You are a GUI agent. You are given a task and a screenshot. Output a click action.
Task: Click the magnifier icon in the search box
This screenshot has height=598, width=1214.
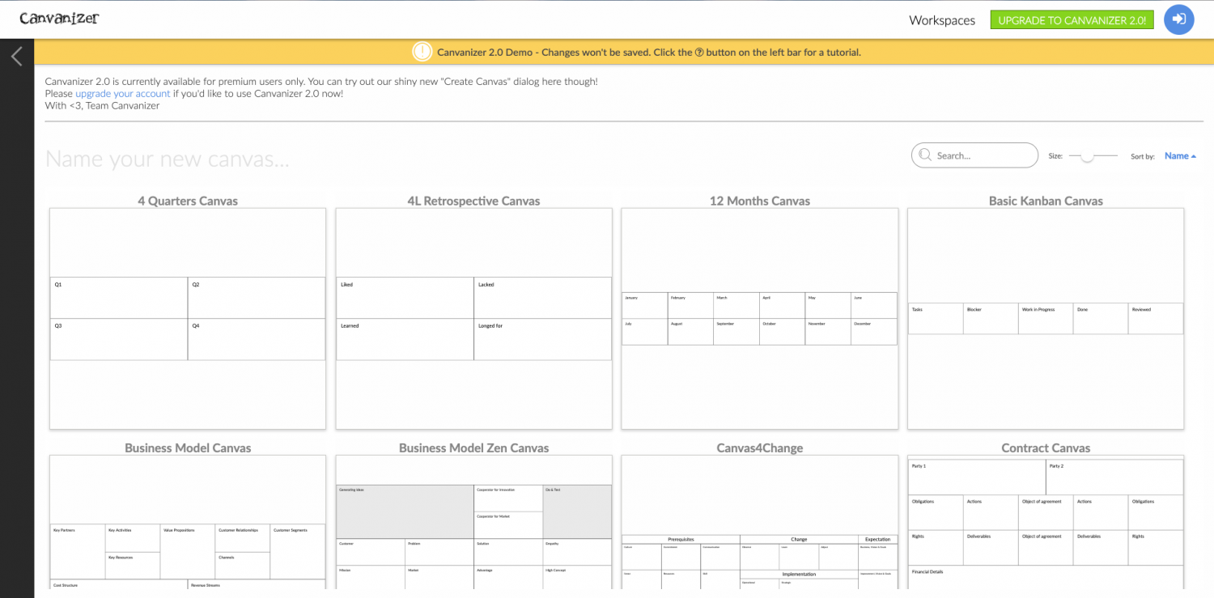(x=925, y=155)
